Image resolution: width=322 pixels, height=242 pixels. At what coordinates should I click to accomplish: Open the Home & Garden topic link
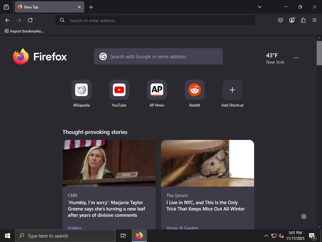182,228
